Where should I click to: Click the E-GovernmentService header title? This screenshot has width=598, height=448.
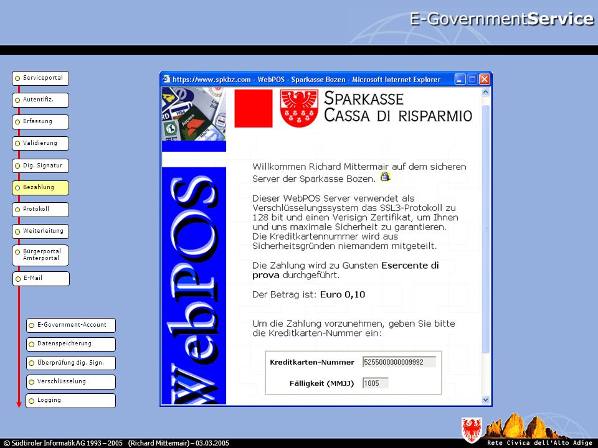click(501, 18)
